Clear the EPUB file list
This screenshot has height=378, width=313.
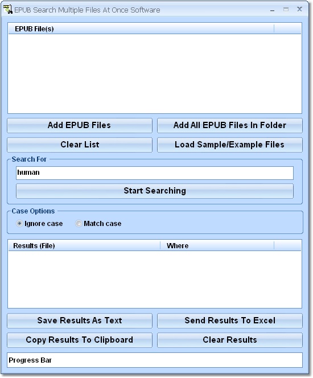pyautogui.click(x=80, y=145)
